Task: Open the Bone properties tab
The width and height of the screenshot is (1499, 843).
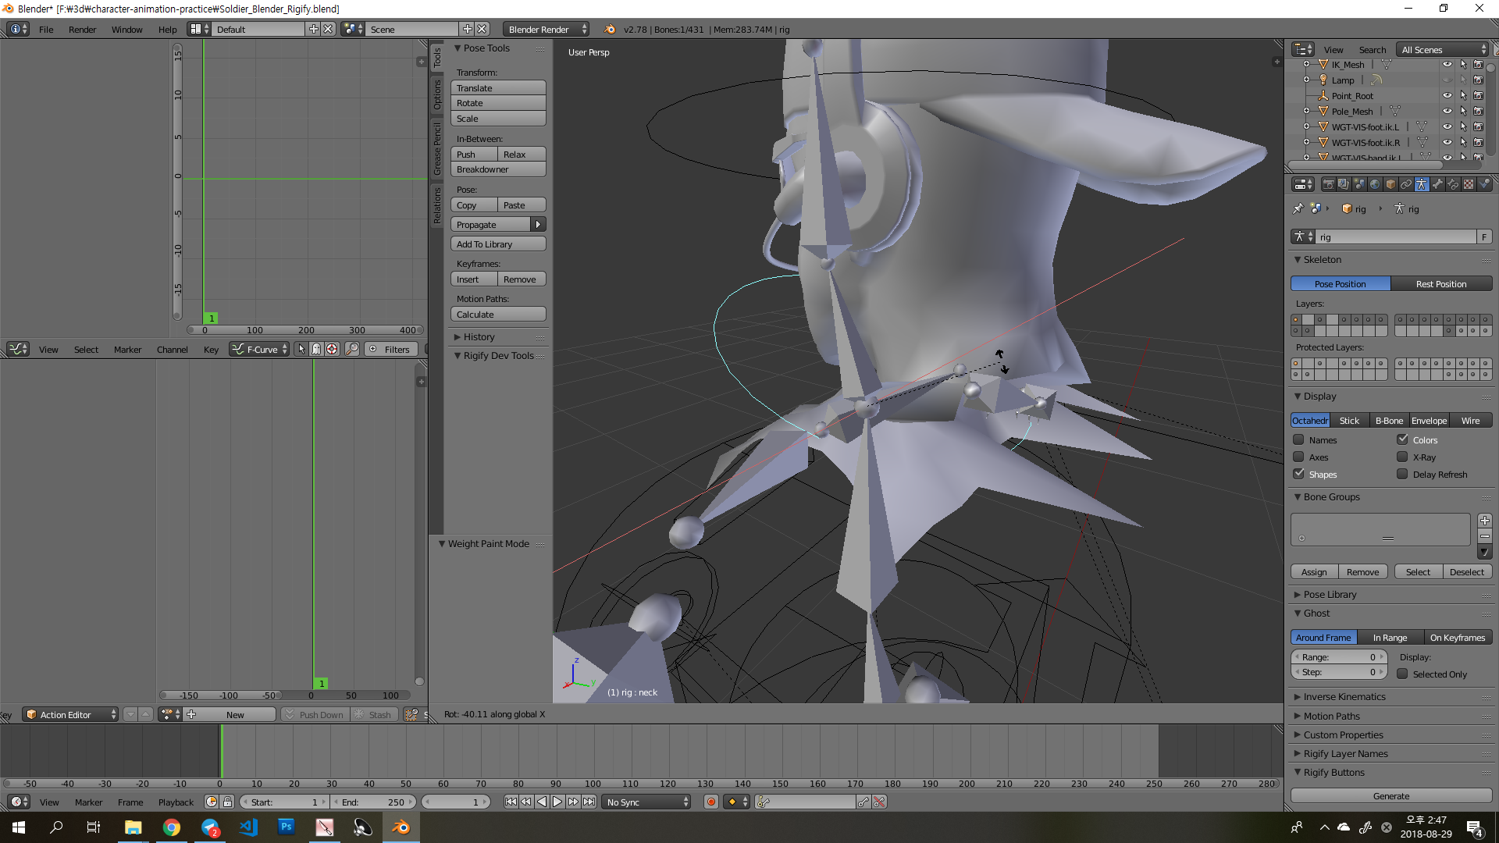Action: click(x=1437, y=185)
